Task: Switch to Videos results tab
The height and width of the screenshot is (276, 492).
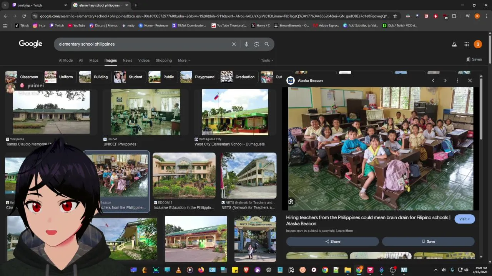Action: [x=144, y=60]
